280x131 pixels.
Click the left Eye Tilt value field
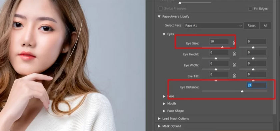tap(219, 74)
